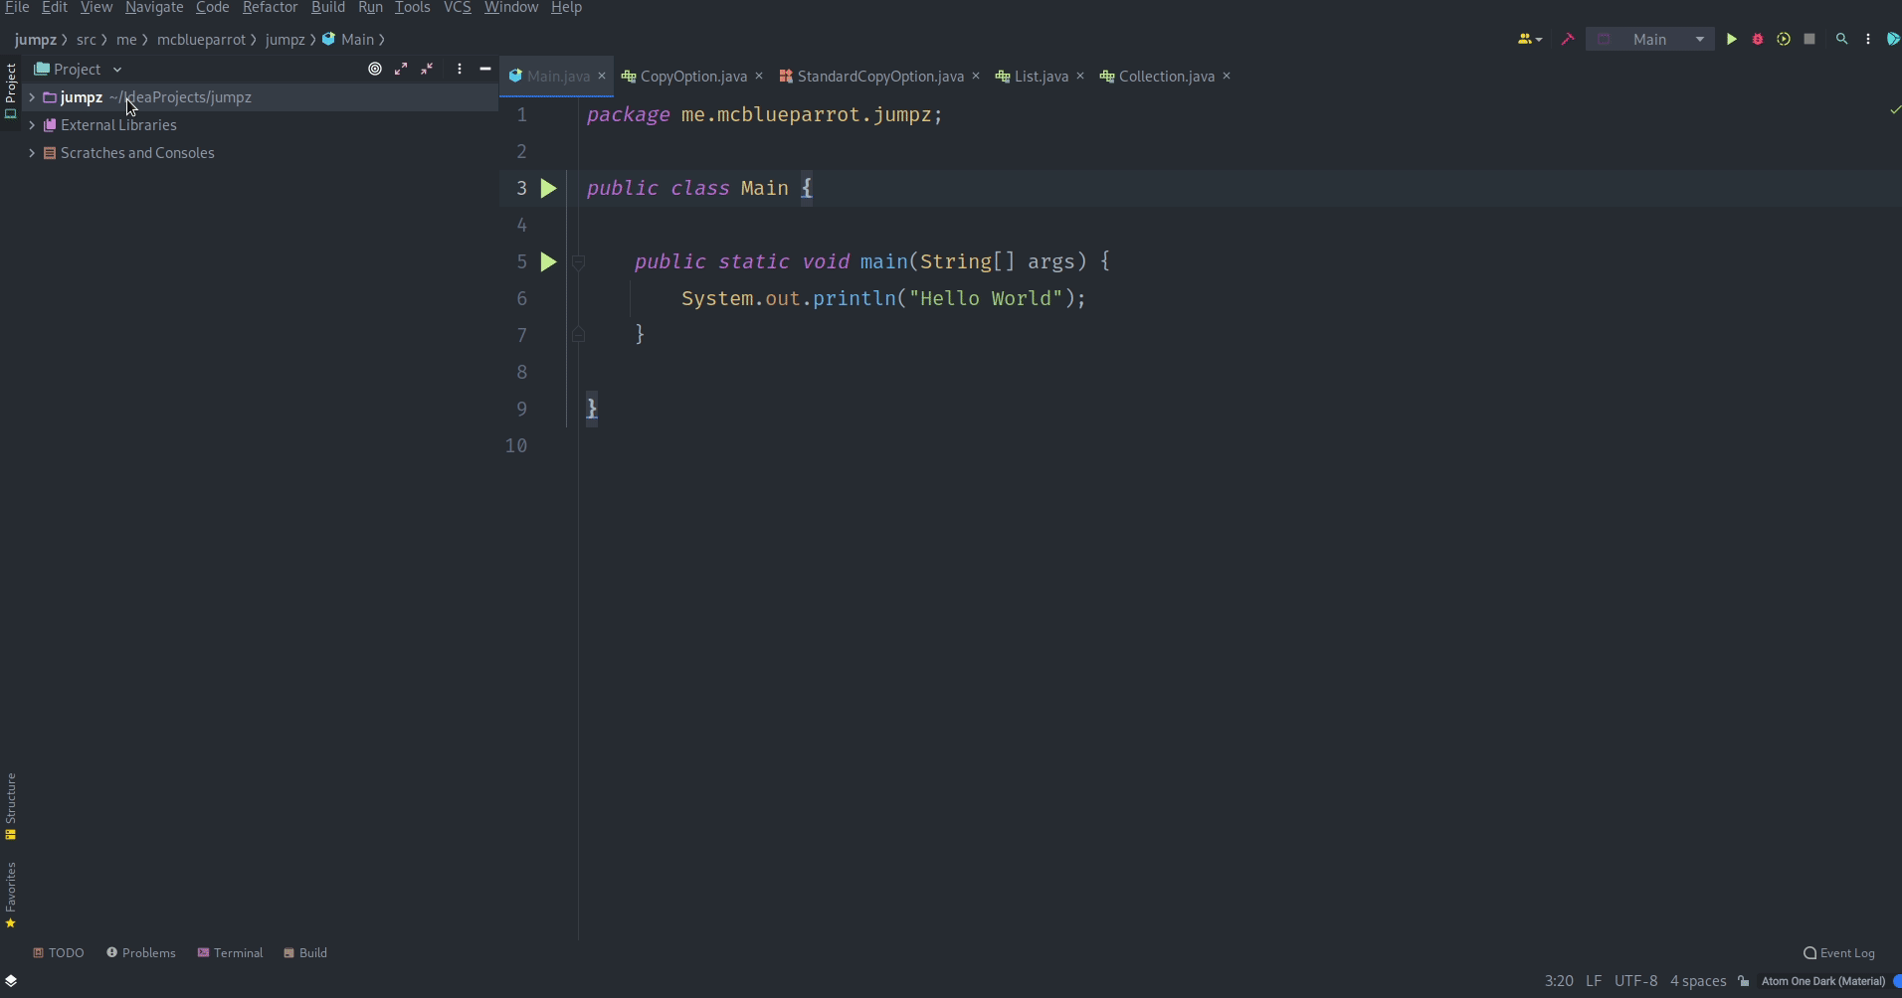Open Favorites side tool window

[11, 896]
